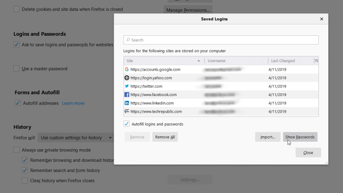Select the https://www.techrepublic.com row
Viewport: 343px width, 193px height.
pyautogui.click(x=221, y=111)
